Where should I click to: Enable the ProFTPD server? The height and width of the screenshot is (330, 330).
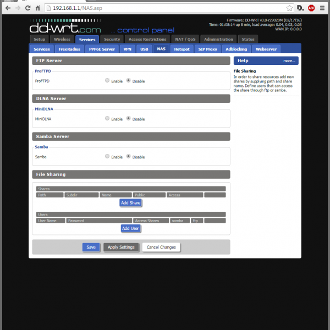pos(107,80)
